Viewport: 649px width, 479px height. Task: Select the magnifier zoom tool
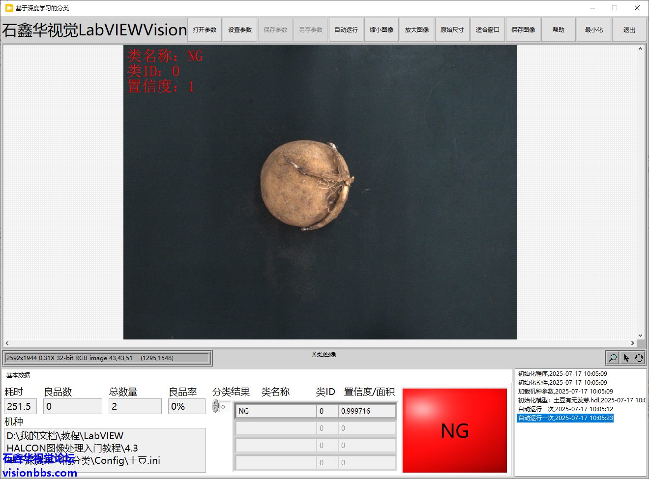tap(613, 358)
